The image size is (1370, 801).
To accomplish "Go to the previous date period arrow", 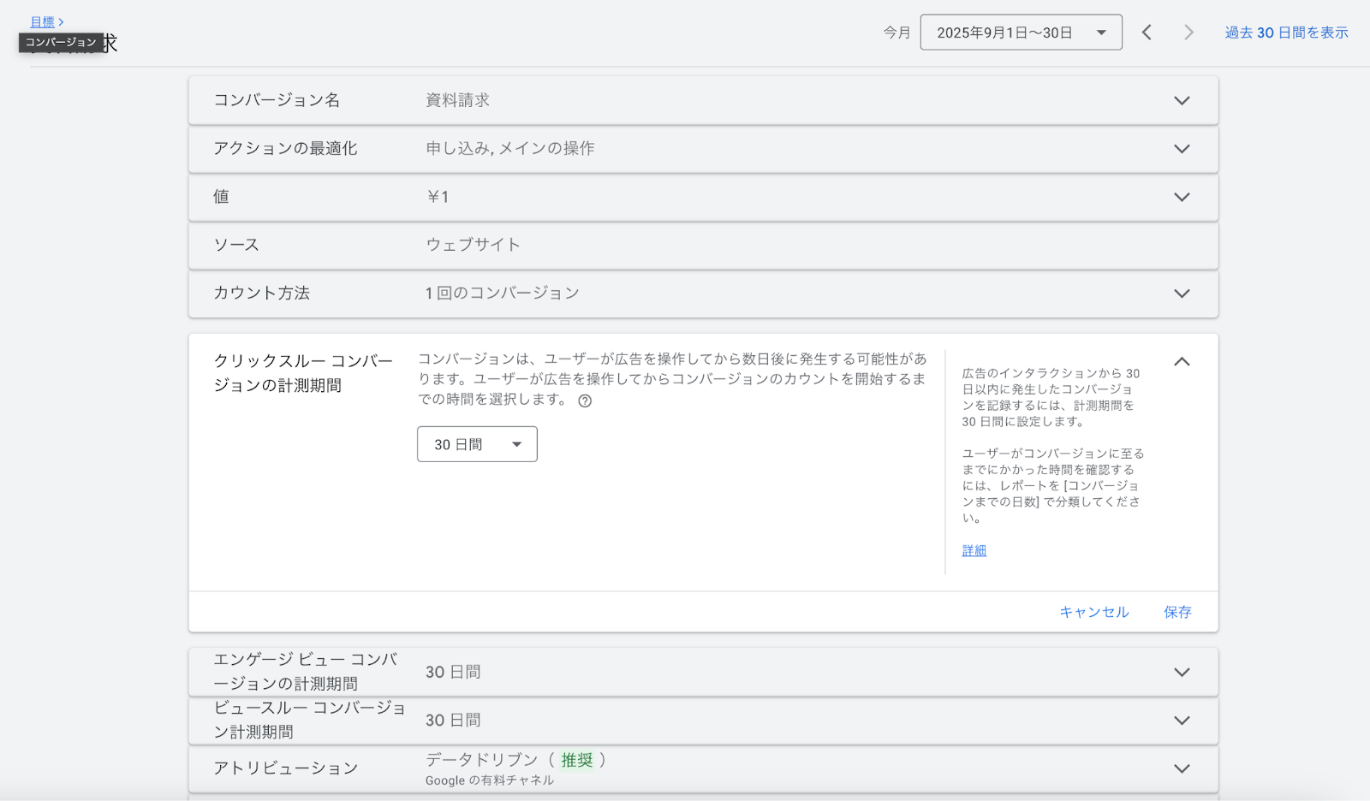I will tap(1147, 33).
